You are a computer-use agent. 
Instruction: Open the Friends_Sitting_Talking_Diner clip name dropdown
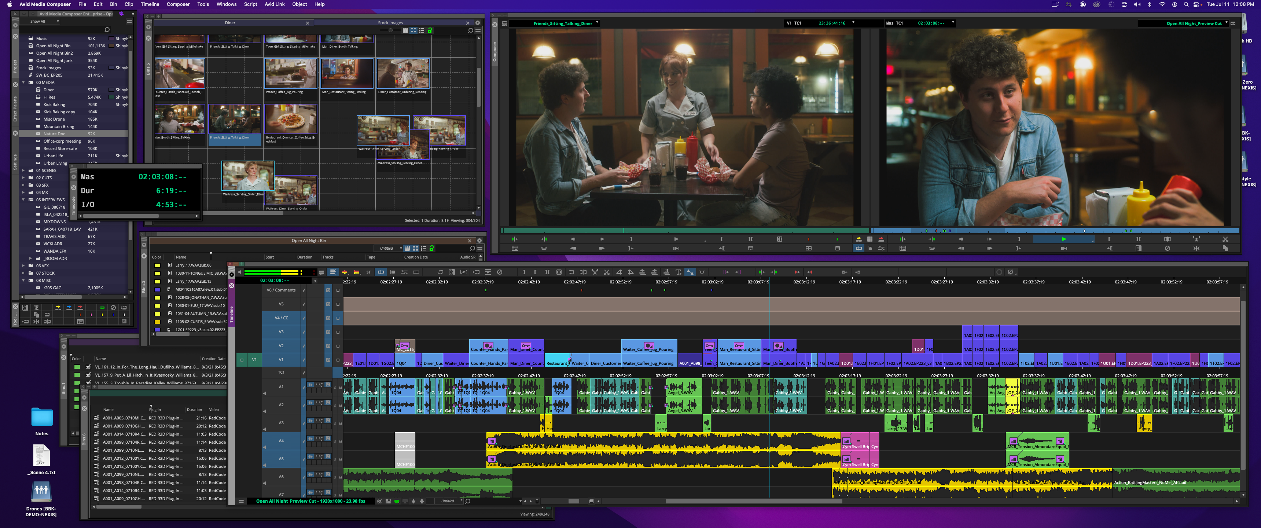point(597,22)
